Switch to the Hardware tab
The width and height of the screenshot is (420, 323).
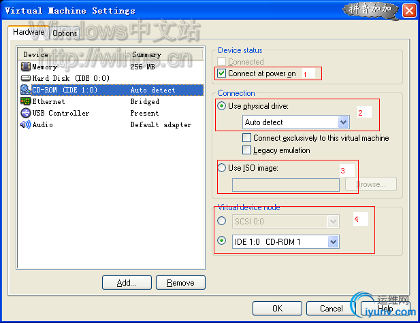[x=29, y=32]
